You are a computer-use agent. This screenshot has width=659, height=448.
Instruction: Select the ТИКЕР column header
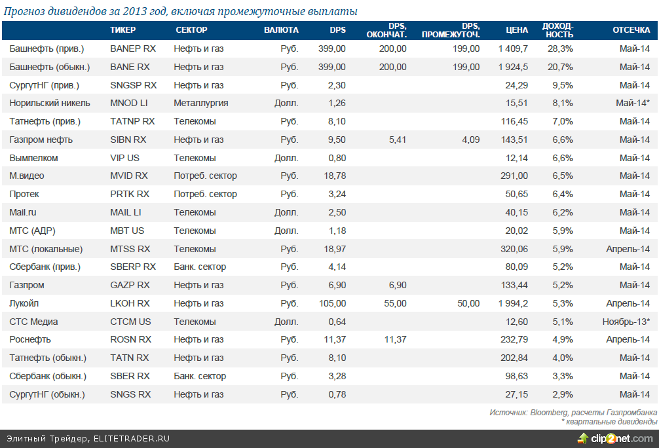click(x=122, y=30)
